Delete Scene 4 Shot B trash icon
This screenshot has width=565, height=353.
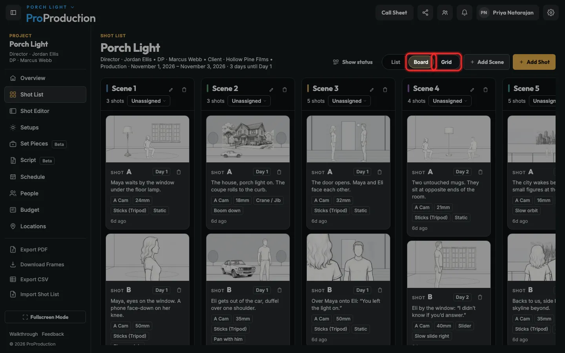[x=480, y=297]
